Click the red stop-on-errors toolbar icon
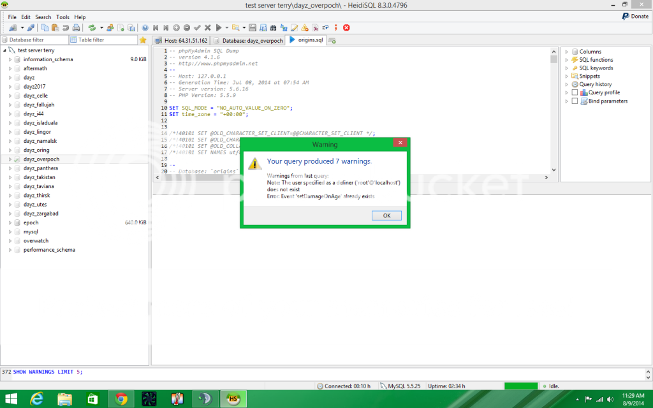 [346, 28]
